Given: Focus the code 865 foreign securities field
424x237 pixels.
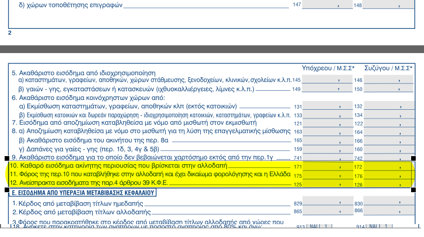Looking at the screenshot, I should [328, 211].
